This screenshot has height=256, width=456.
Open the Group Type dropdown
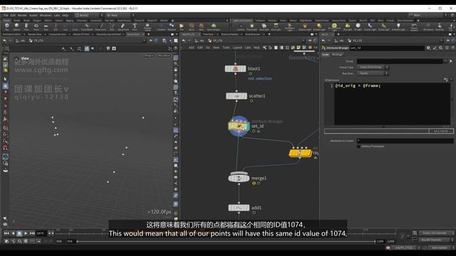373,67
